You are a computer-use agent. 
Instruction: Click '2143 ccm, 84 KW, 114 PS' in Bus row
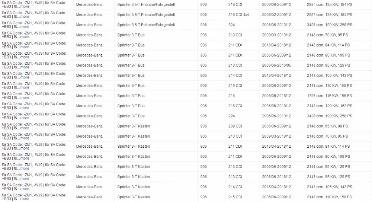tap(328, 45)
